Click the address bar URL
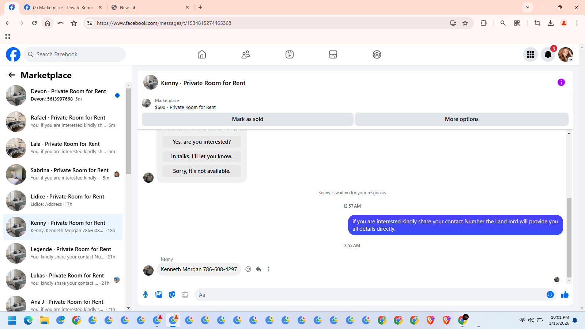 164,23
